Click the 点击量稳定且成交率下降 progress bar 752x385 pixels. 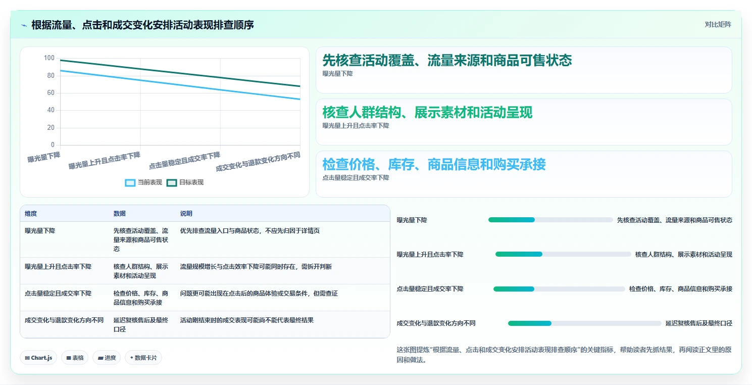point(559,289)
